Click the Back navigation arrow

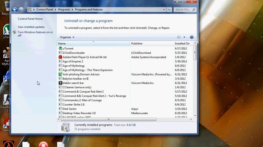point(15,10)
